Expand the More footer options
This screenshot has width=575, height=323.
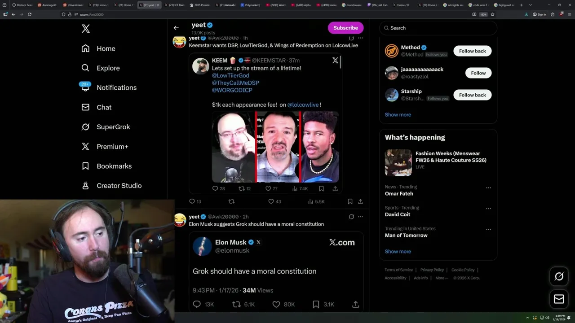click(x=442, y=278)
